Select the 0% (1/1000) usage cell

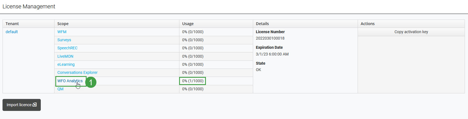click(x=193, y=81)
